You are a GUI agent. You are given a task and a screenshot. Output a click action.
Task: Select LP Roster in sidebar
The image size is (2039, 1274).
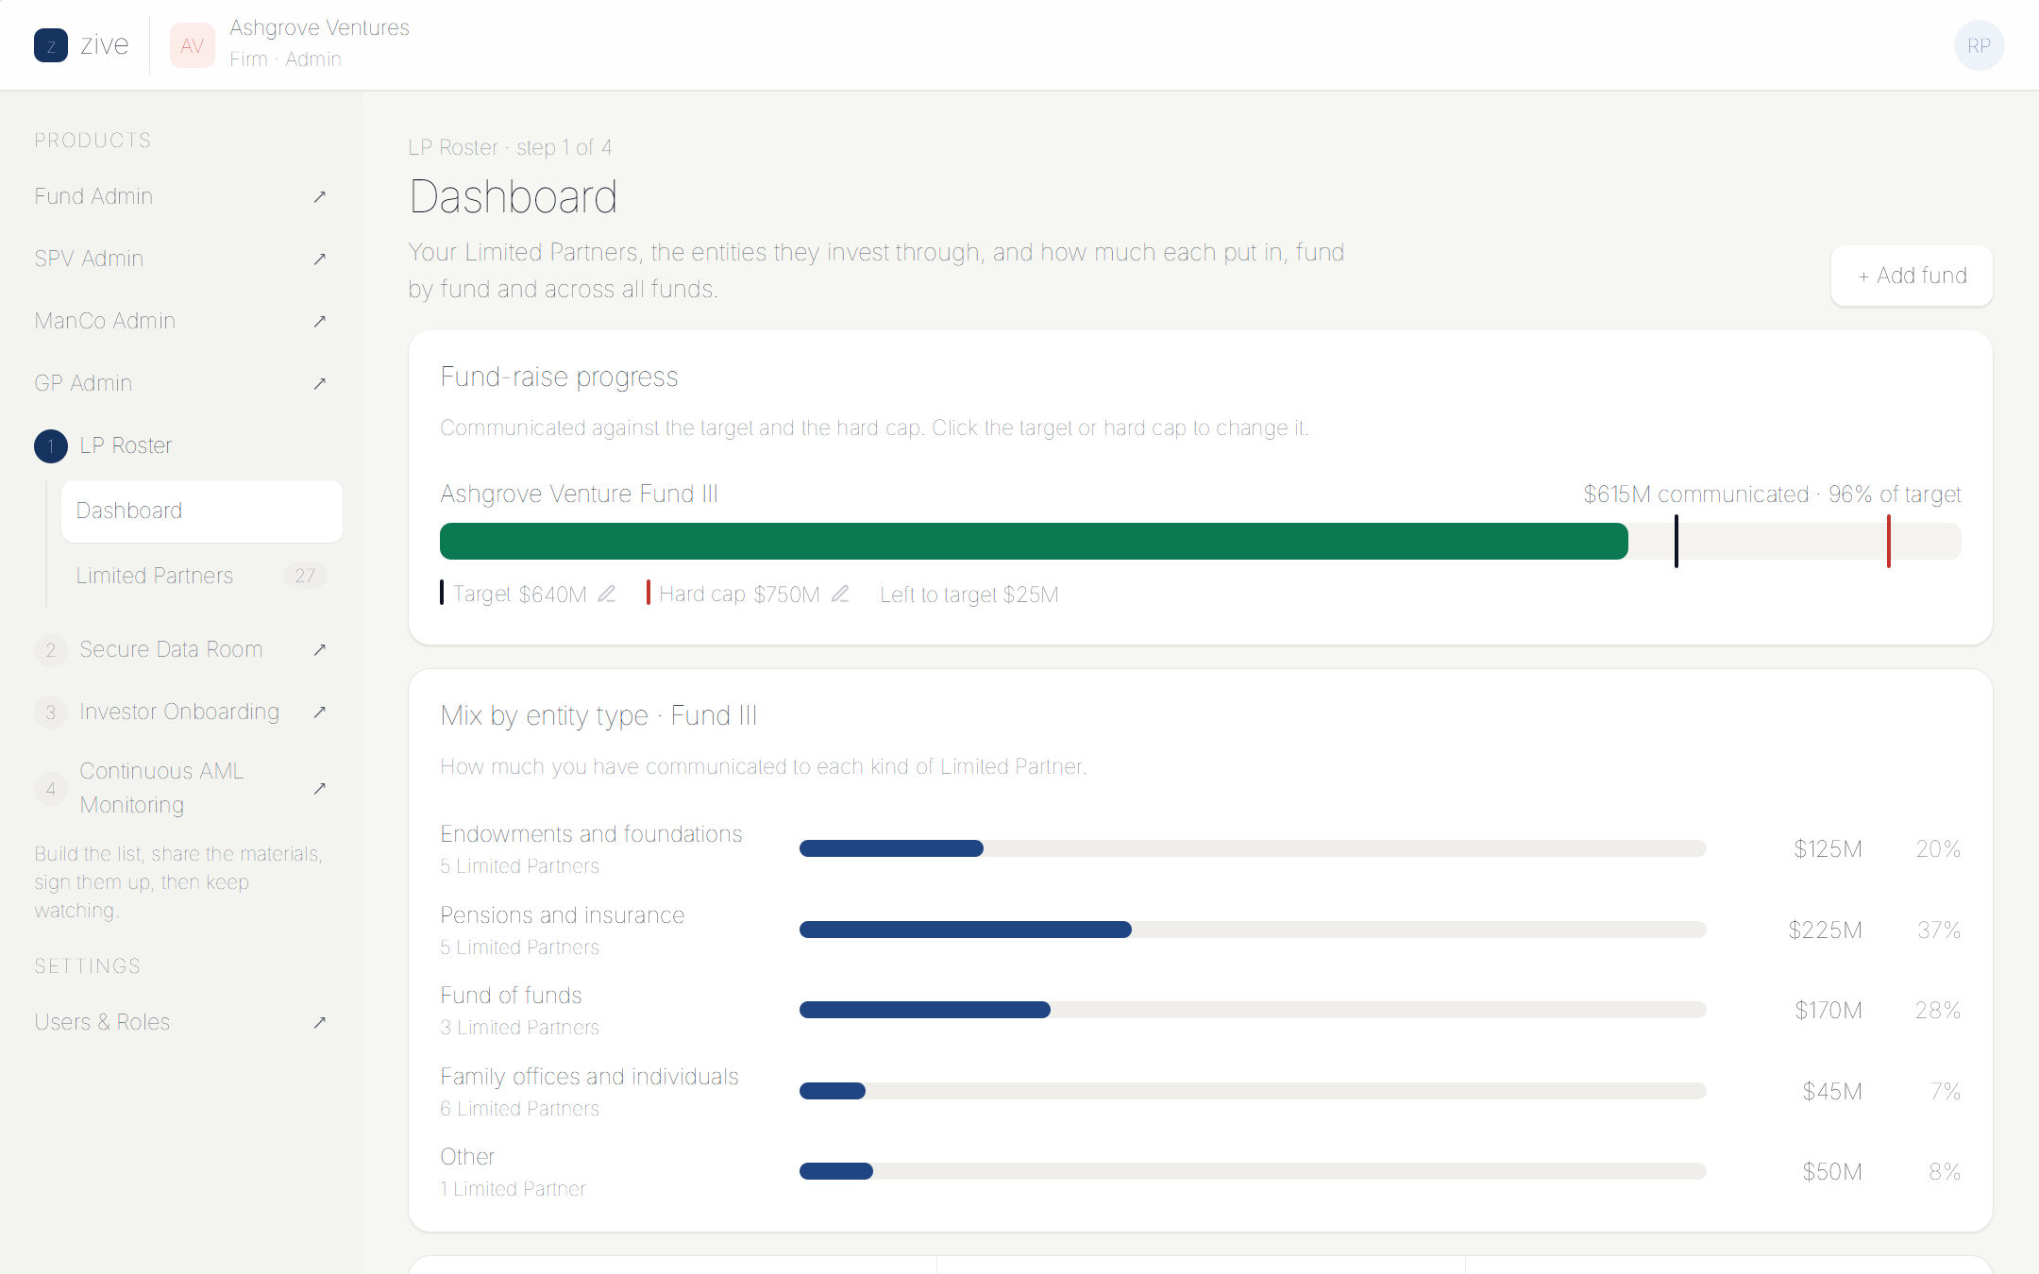tap(181, 445)
